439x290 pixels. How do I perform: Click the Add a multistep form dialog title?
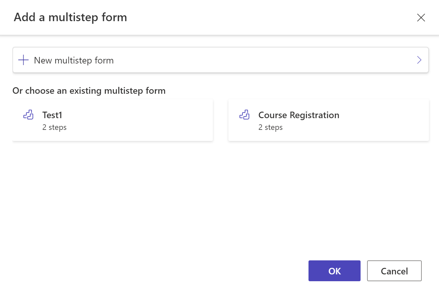tap(70, 17)
